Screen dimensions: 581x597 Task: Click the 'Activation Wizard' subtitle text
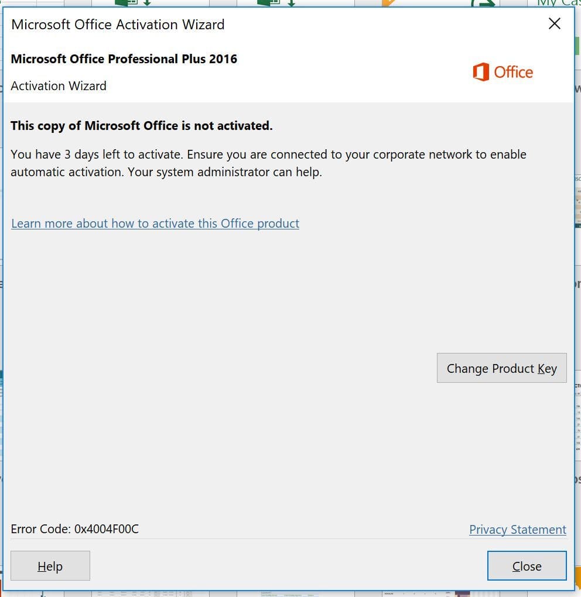point(59,86)
